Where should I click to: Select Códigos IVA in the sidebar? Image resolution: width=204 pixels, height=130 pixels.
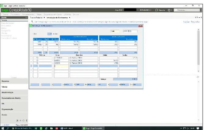pyautogui.click(x=6, y=31)
